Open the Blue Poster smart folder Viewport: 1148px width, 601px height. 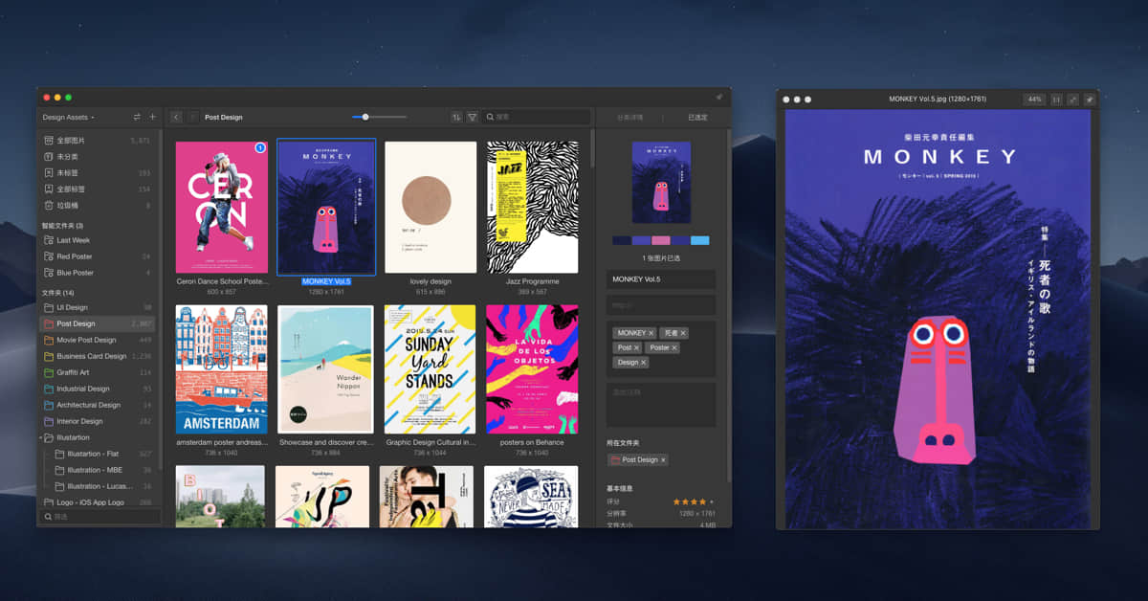98,273
